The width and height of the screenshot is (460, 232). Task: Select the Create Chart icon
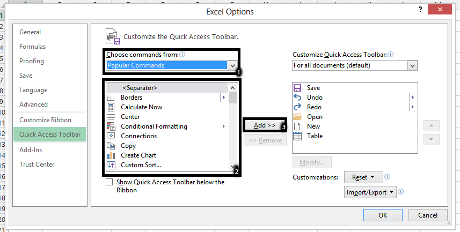pos(111,155)
